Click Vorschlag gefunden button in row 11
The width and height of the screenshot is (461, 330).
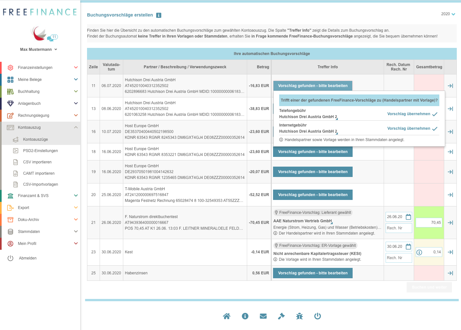(x=313, y=86)
